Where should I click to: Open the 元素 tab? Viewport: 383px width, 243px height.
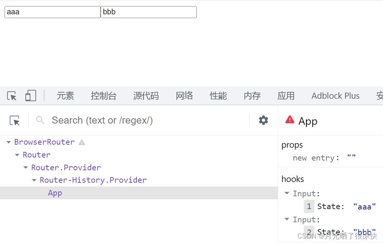[x=65, y=96]
